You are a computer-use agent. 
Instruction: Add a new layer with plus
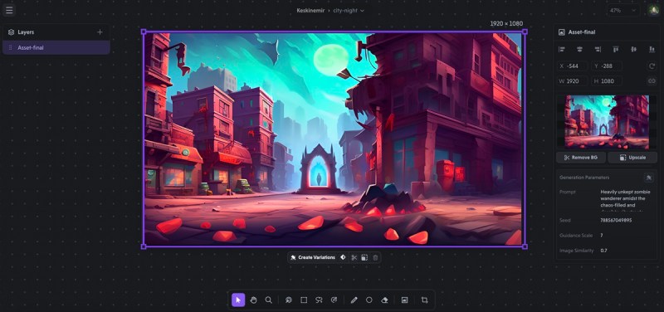[x=100, y=32]
